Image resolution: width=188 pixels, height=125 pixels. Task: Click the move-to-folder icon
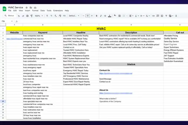point(31,8)
